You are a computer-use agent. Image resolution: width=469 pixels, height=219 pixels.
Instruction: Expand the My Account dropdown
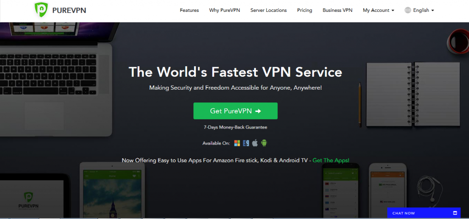pos(378,10)
